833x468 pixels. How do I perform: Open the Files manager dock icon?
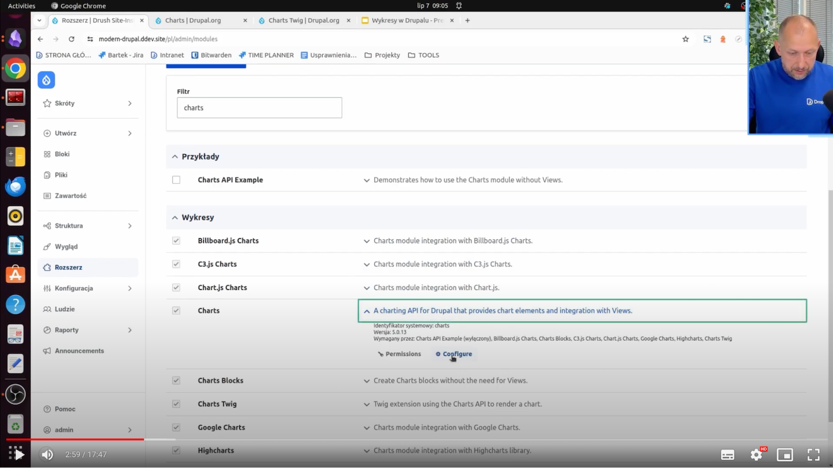[16, 128]
